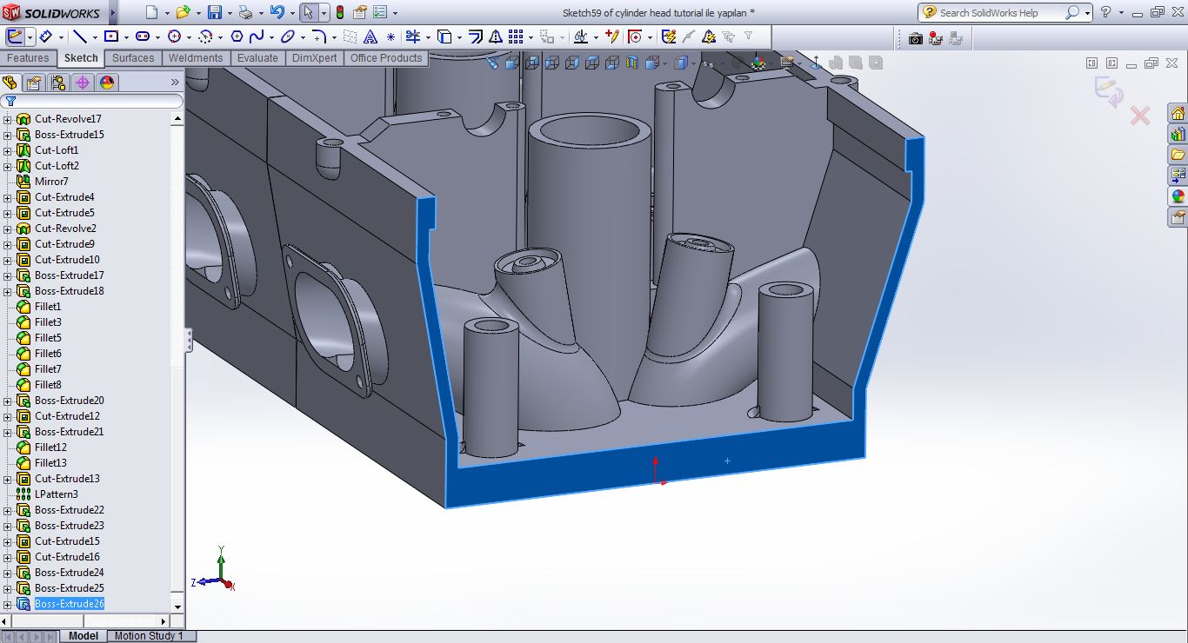Screen dimensions: 1188x643
Task: Switch to the Features tab
Action: coord(28,58)
